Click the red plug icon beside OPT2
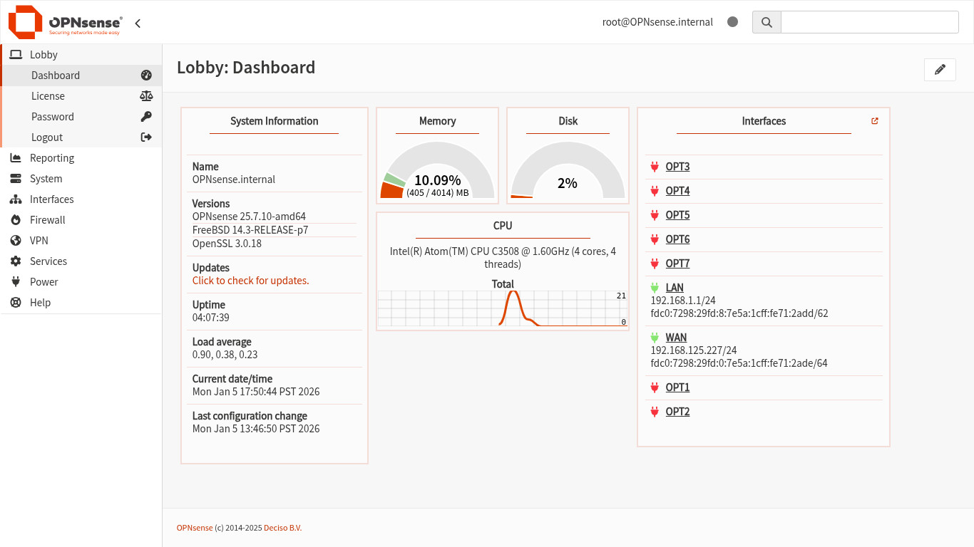974x547 pixels. tap(655, 412)
